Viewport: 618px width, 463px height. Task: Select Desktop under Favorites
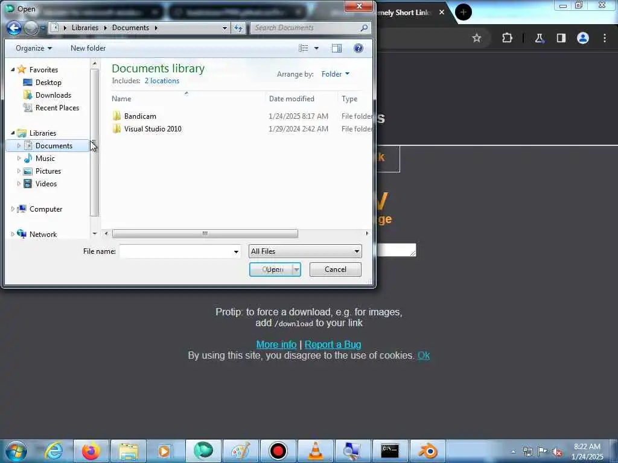pos(48,82)
